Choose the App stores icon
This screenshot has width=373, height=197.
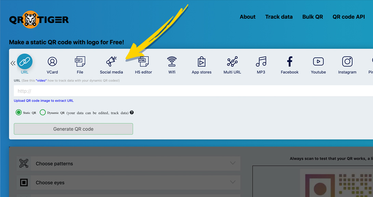pyautogui.click(x=201, y=62)
